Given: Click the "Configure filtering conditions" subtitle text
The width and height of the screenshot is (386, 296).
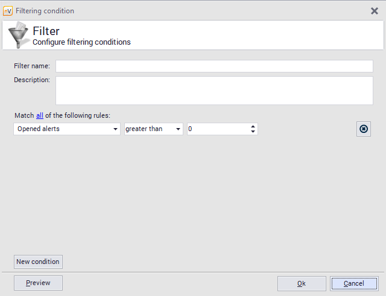Looking at the screenshot, I should (81, 42).
